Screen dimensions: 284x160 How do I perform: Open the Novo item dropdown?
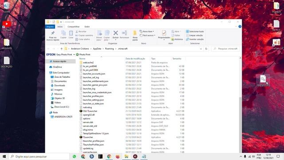pyautogui.click(x=147, y=32)
